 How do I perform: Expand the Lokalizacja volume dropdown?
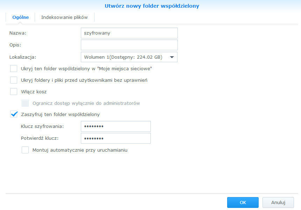coord(129,57)
